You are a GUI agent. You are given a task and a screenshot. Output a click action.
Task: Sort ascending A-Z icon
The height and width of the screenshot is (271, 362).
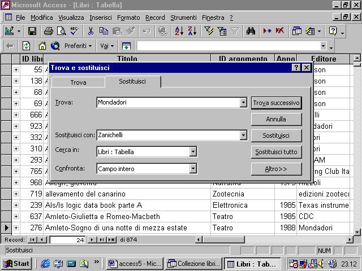coord(179,31)
